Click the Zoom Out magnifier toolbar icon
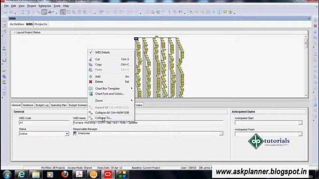Screen dimensions: 319x179 pyautogui.click(x=196, y=12)
